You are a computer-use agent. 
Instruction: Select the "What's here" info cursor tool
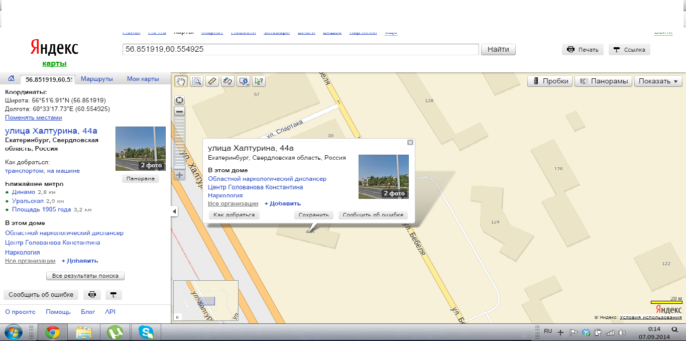(259, 81)
